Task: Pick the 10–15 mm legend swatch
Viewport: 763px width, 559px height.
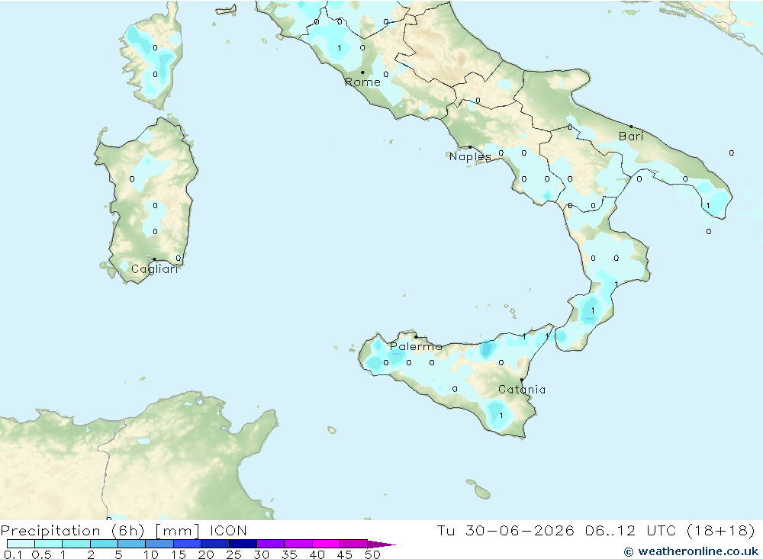Action: 159,544
